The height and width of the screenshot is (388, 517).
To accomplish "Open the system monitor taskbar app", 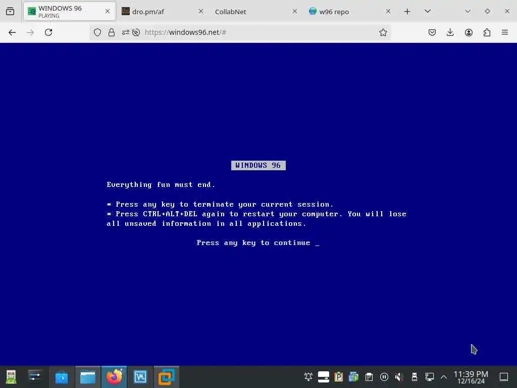I will coord(140,377).
